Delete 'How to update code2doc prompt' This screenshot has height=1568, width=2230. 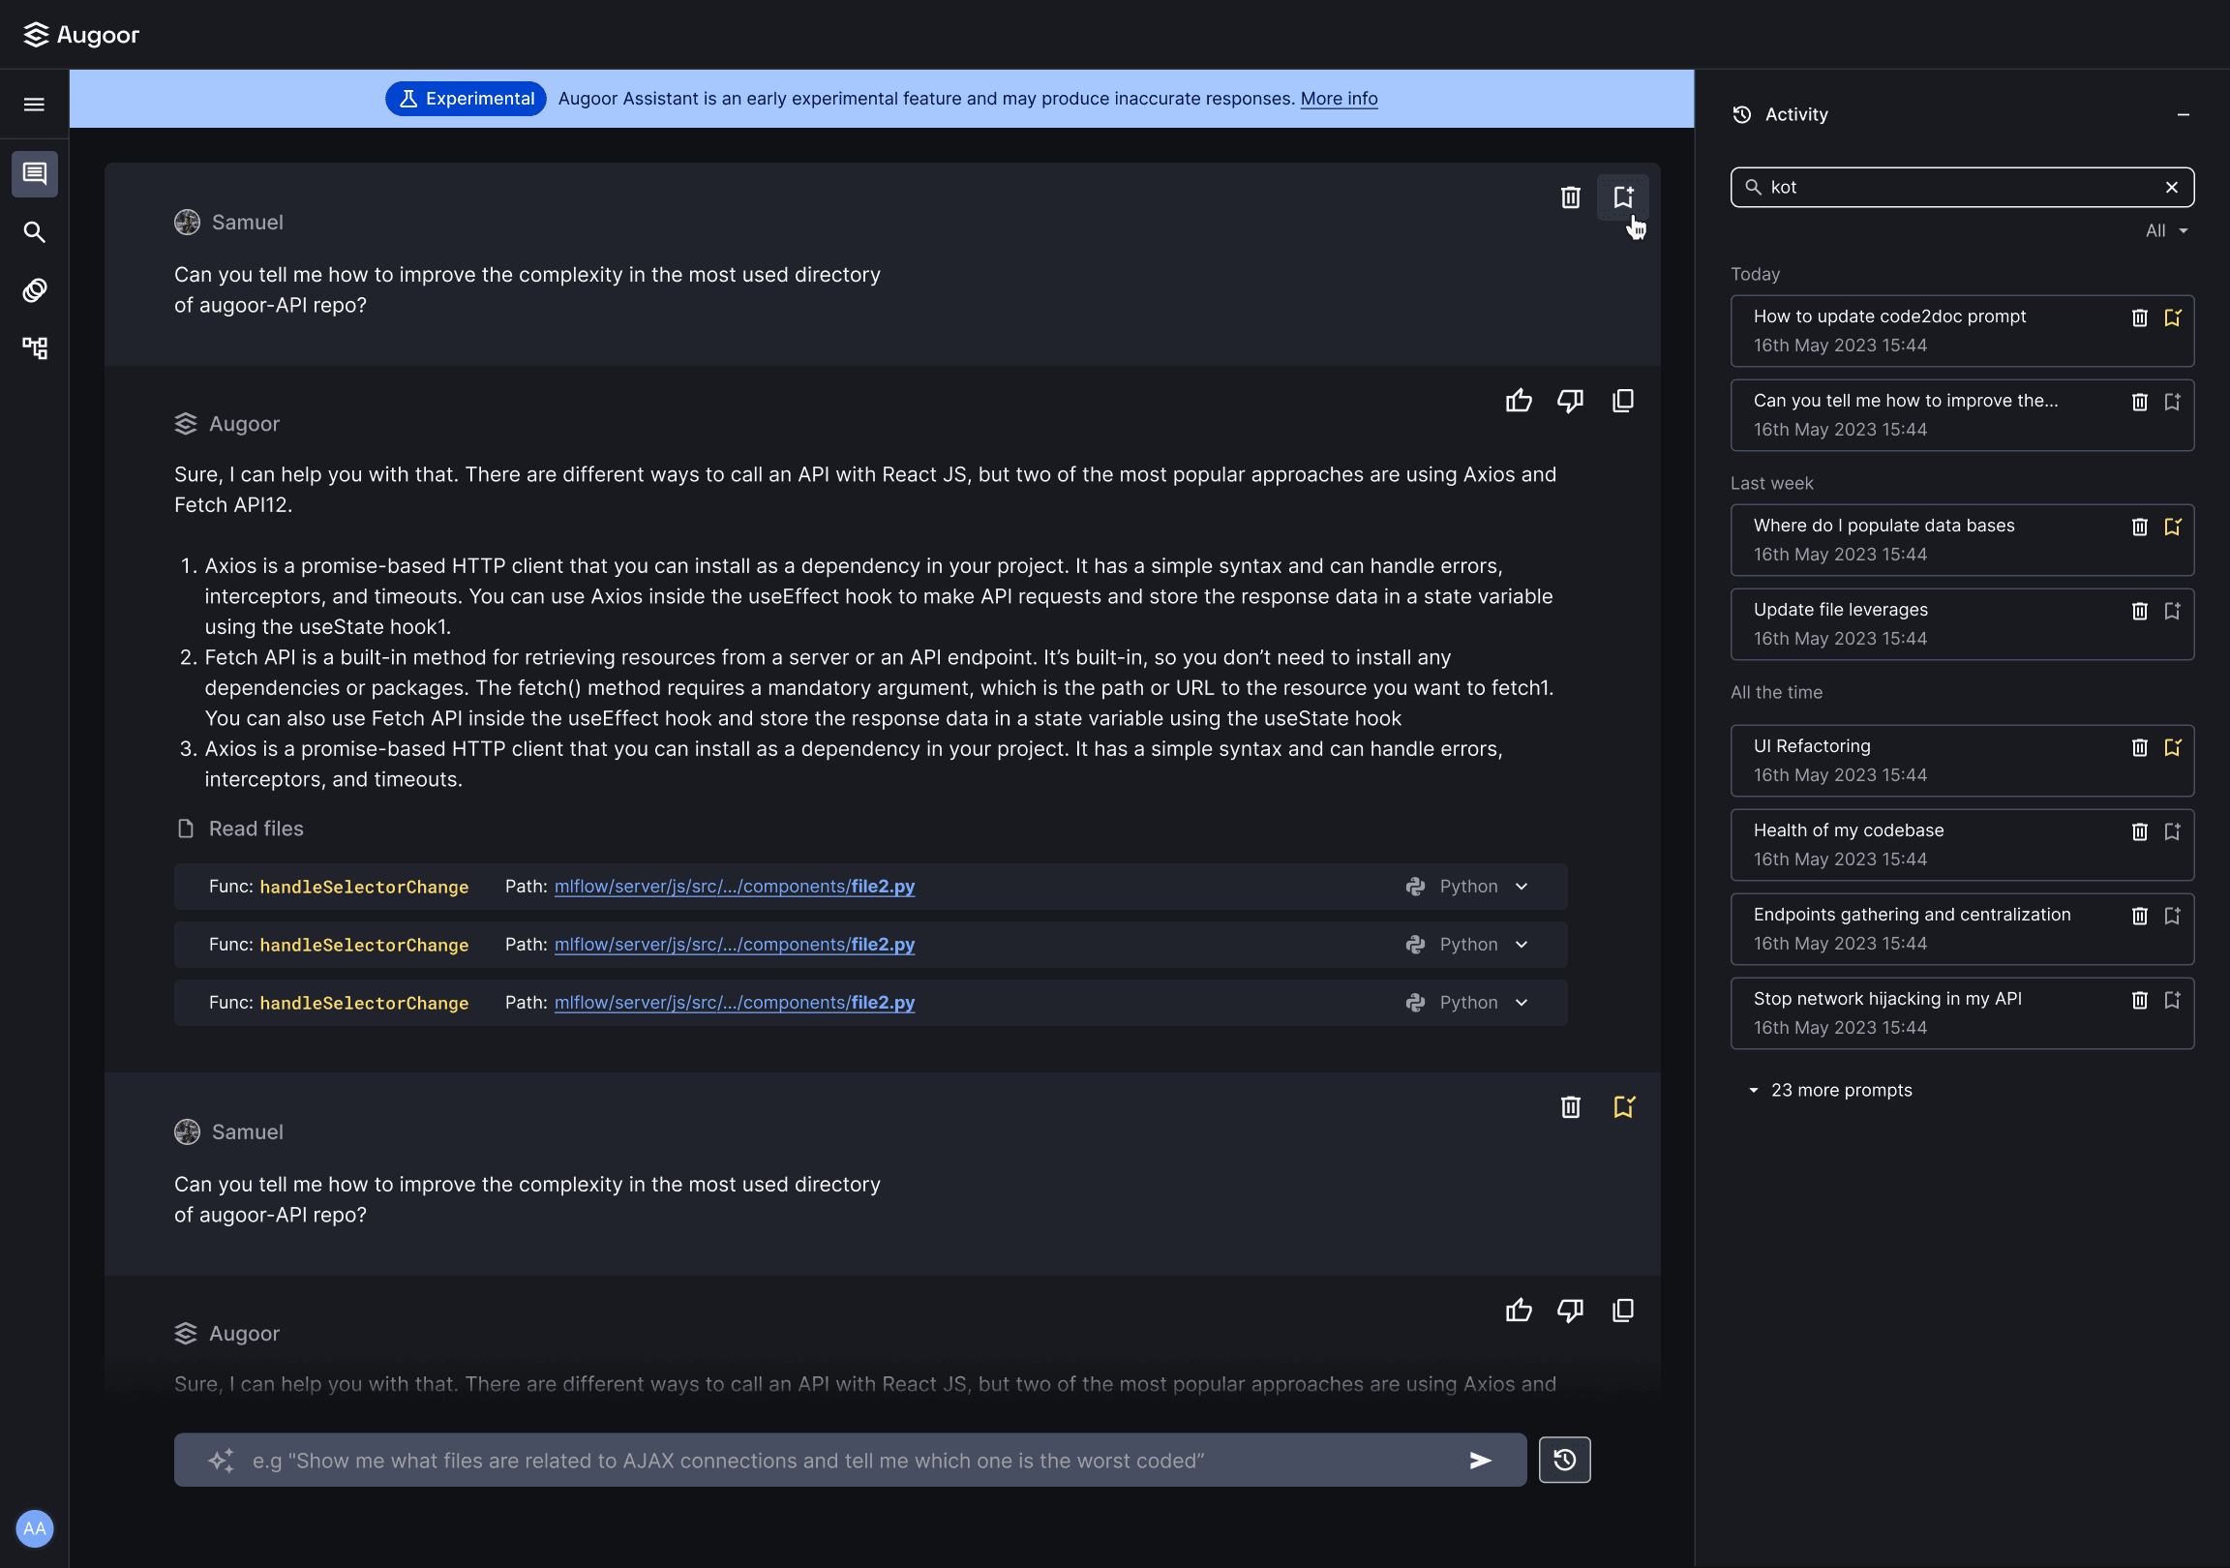click(2140, 317)
